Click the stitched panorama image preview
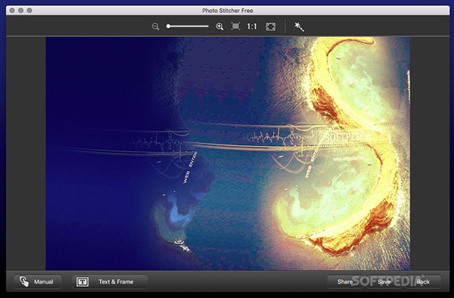The image size is (454, 298). [x=228, y=154]
